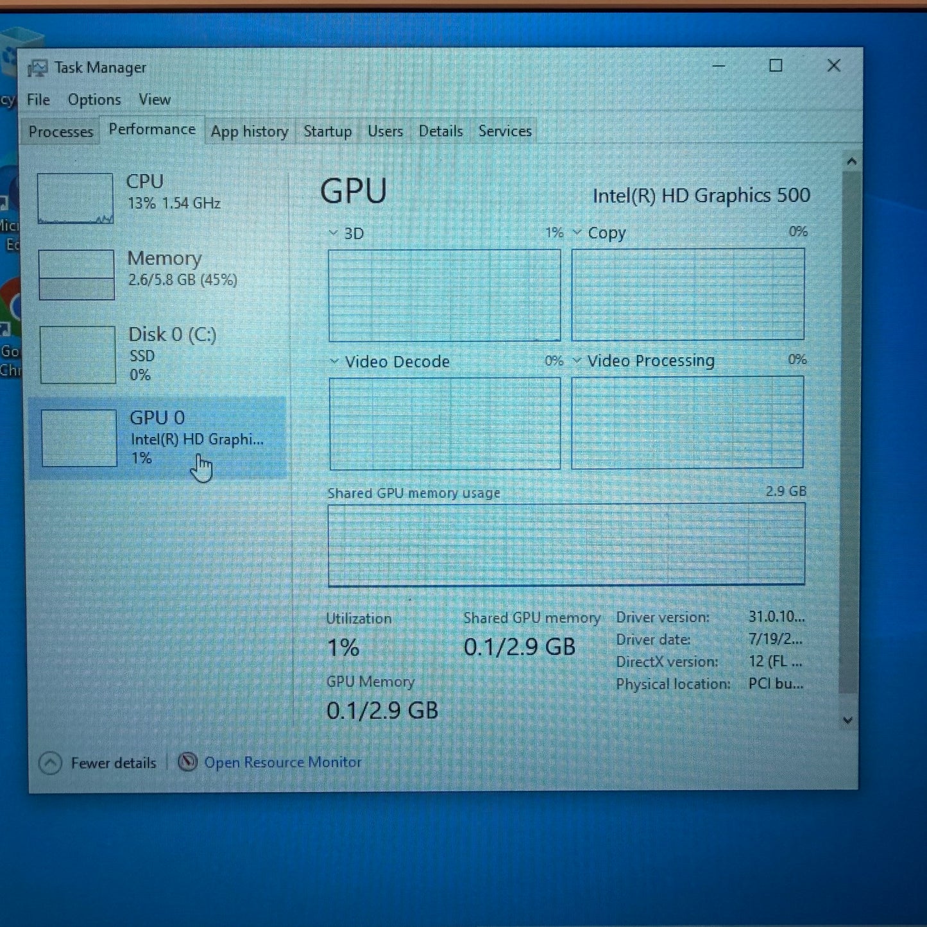Click the scrollbar down arrow

click(847, 720)
